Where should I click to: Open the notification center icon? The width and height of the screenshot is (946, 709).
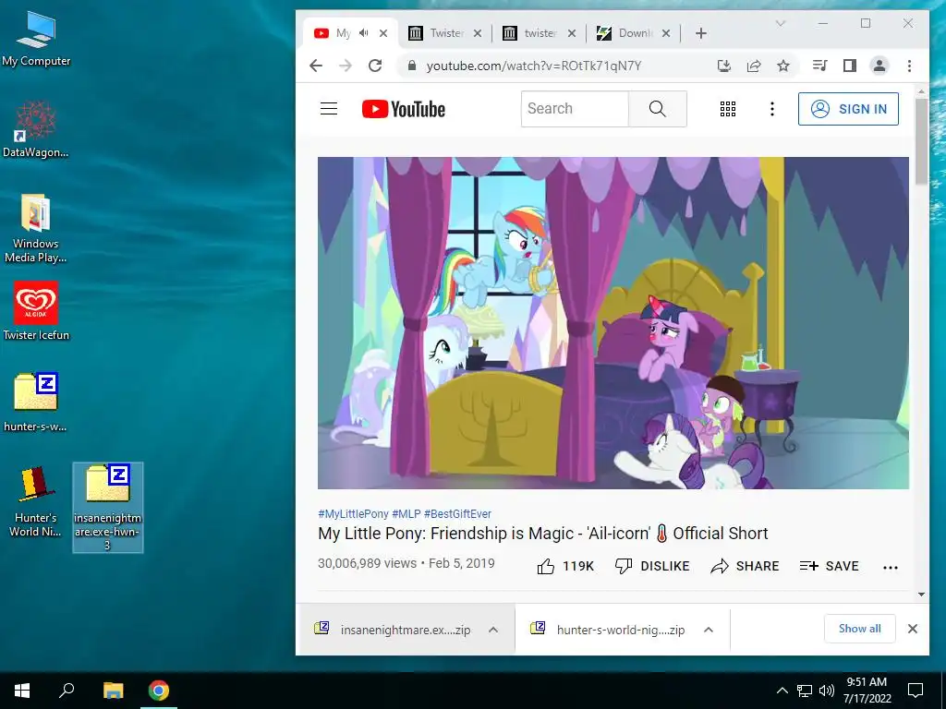tap(916, 691)
